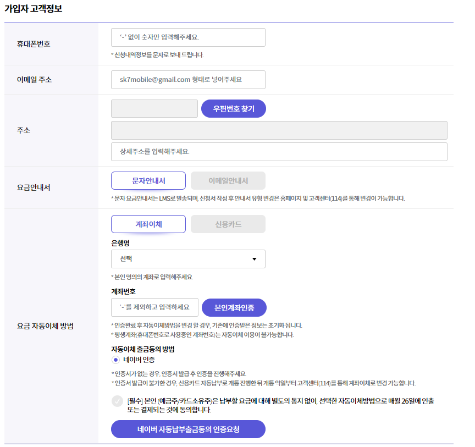
Task: Click the 계좌번호 account number field
Action: pos(154,307)
